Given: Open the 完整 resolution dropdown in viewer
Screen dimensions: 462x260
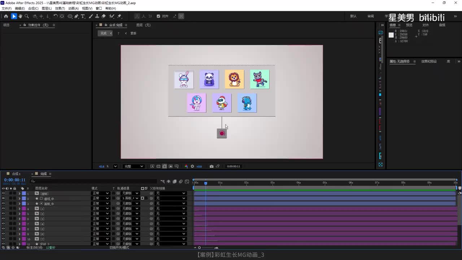Looking at the screenshot, I should click(x=134, y=166).
